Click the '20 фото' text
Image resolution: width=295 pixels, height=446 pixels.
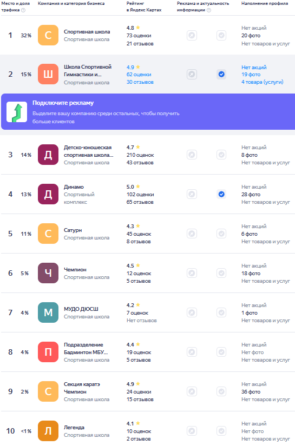coord(251,36)
